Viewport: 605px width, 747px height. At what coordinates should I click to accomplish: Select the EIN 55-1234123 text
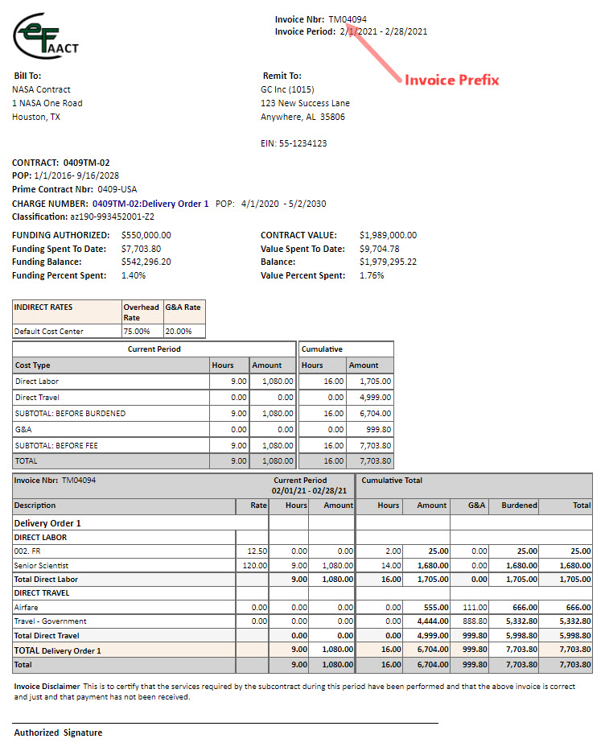click(294, 143)
